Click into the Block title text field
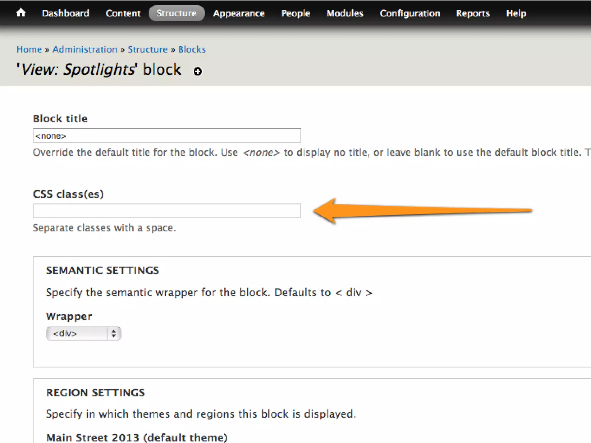The width and height of the screenshot is (591, 443). pyautogui.click(x=167, y=136)
